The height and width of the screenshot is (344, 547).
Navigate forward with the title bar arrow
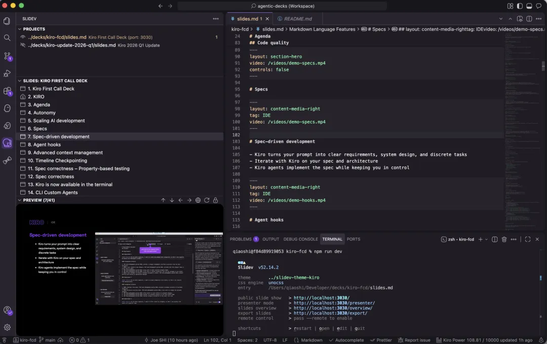(170, 6)
